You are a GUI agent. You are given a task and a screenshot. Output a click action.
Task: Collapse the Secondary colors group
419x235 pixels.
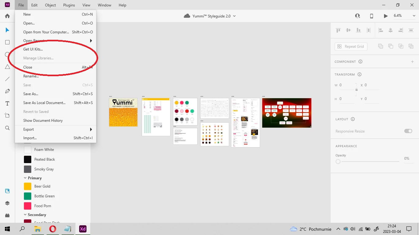point(25,214)
